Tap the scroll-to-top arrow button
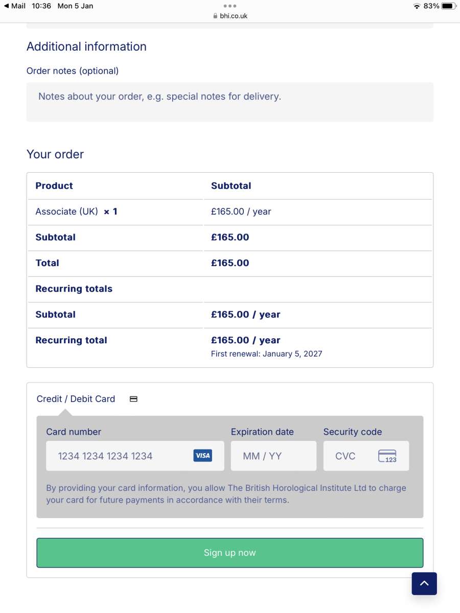 tap(424, 583)
